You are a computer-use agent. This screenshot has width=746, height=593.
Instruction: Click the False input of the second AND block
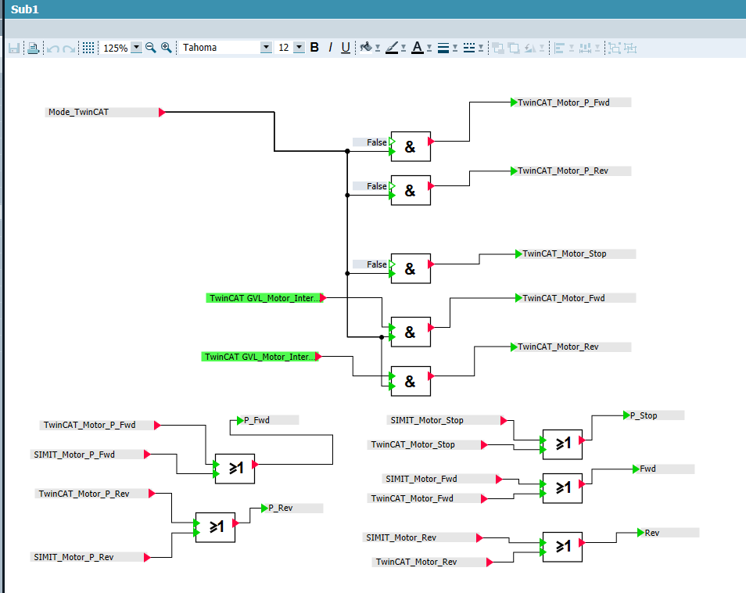point(374,186)
